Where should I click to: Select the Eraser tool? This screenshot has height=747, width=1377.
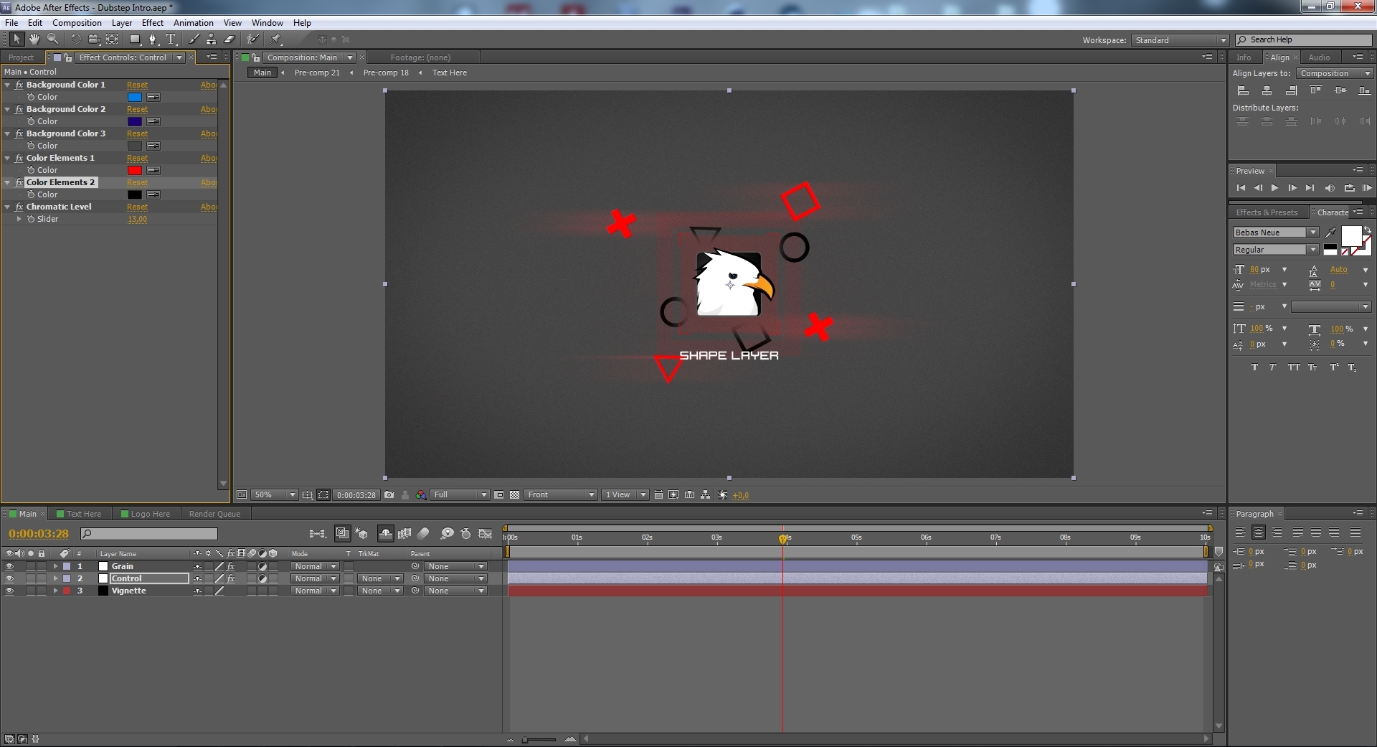(x=229, y=39)
